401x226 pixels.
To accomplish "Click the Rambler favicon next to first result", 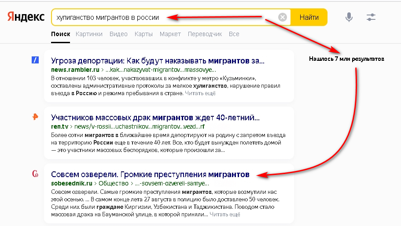I will click(35, 60).
